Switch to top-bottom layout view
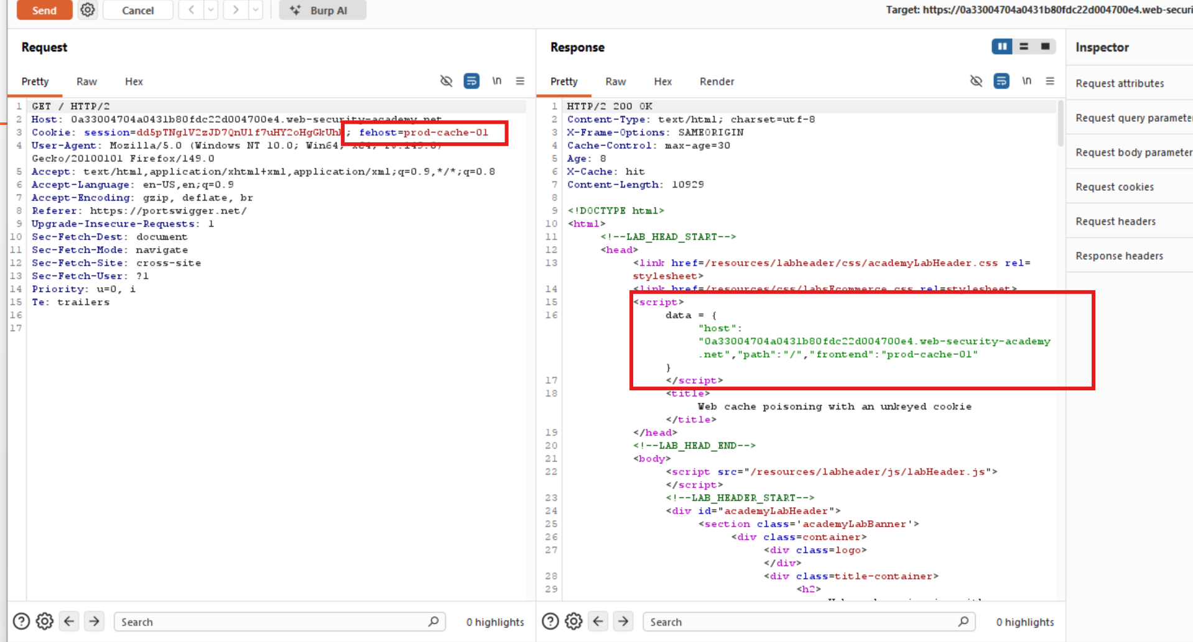Image resolution: width=1193 pixels, height=642 pixels. (x=1024, y=47)
